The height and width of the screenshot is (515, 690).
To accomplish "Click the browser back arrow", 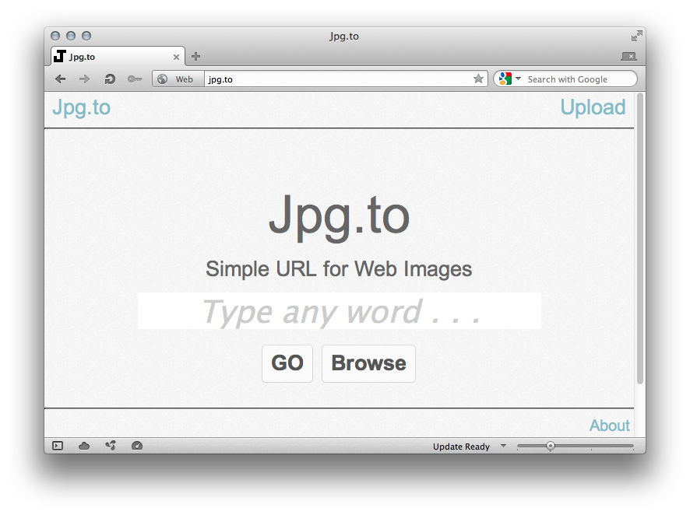I will [60, 79].
